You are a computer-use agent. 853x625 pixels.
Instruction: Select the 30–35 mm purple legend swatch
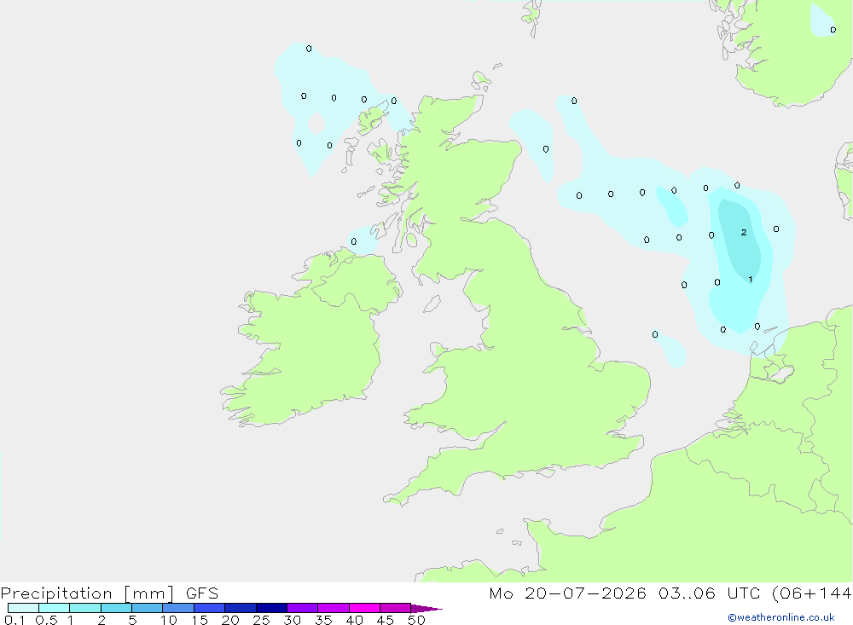[303, 608]
